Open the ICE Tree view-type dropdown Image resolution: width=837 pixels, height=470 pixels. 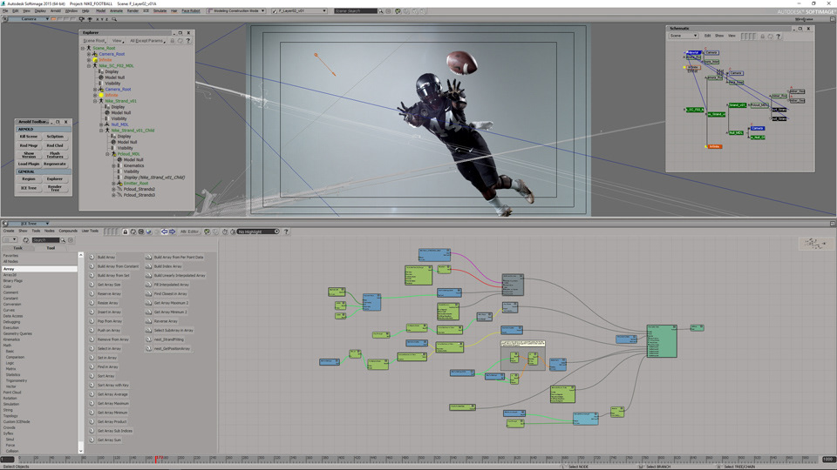click(28, 224)
